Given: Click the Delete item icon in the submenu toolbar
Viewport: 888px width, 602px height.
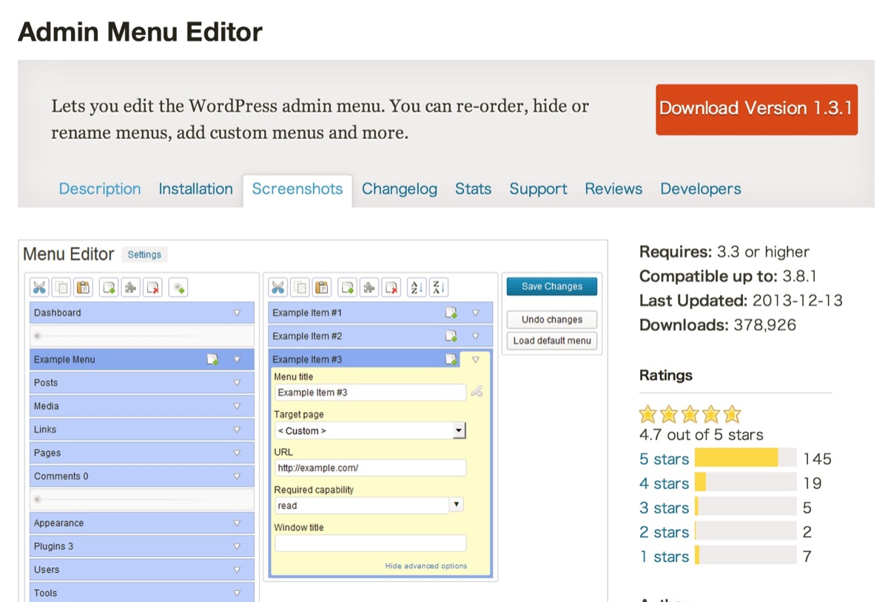Looking at the screenshot, I should coord(391,288).
